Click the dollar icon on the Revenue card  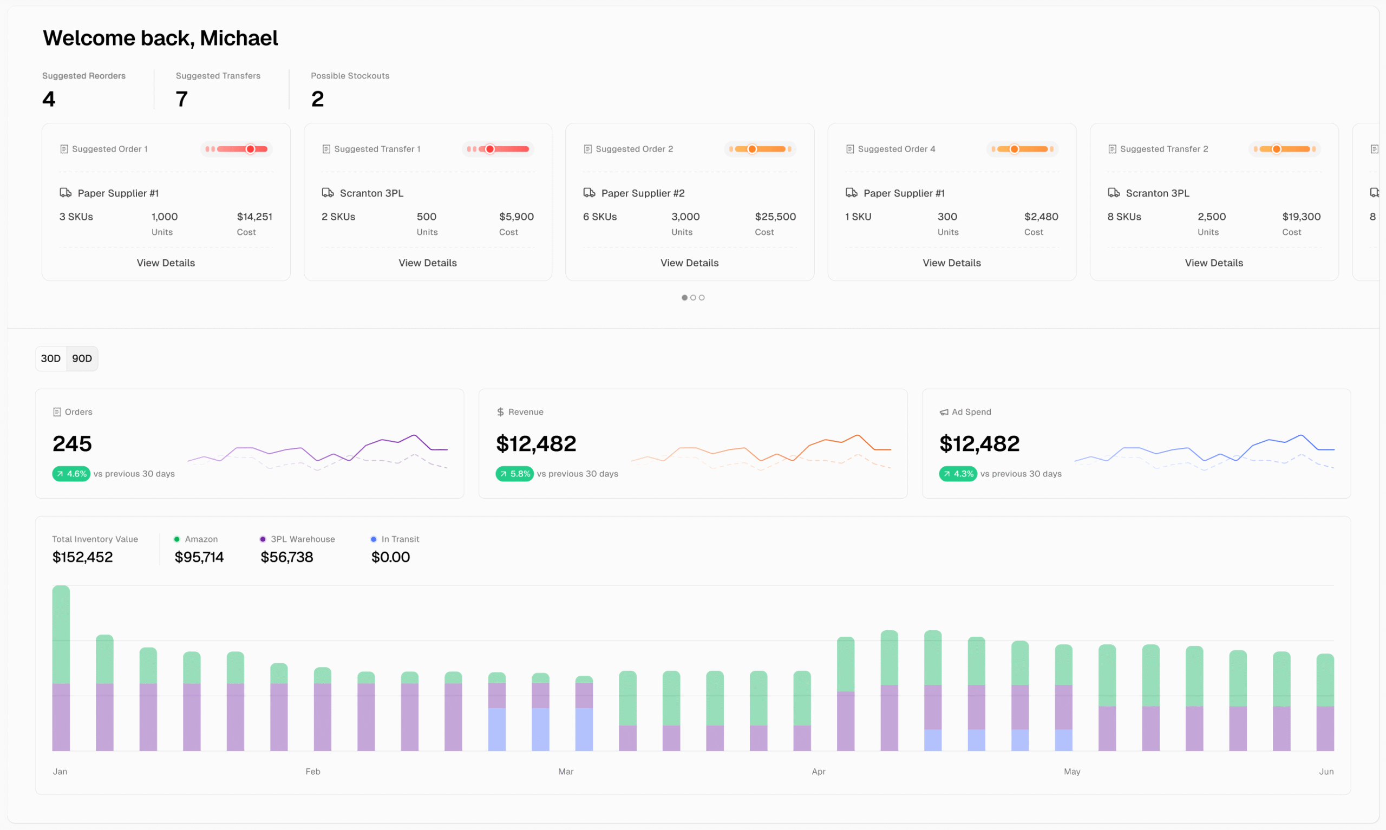pos(500,411)
